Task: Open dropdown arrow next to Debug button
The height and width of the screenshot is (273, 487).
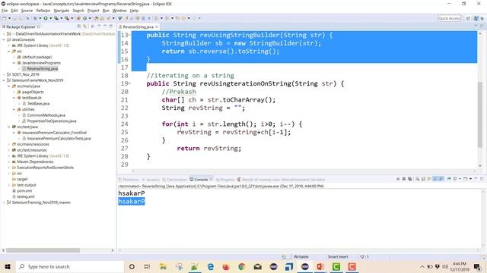Action: pyautogui.click(x=40, y=18)
